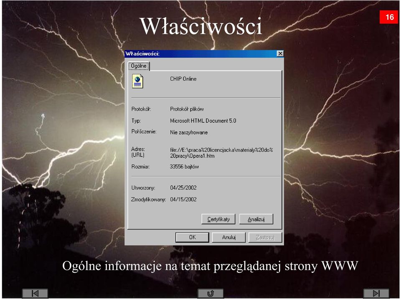
Task: Click the created date 04/25/2002
Action: [x=183, y=188]
